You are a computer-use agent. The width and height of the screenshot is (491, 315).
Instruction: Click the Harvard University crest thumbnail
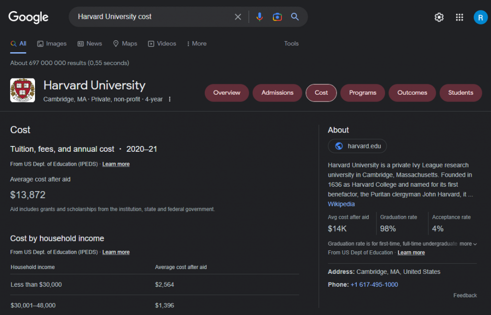click(23, 90)
